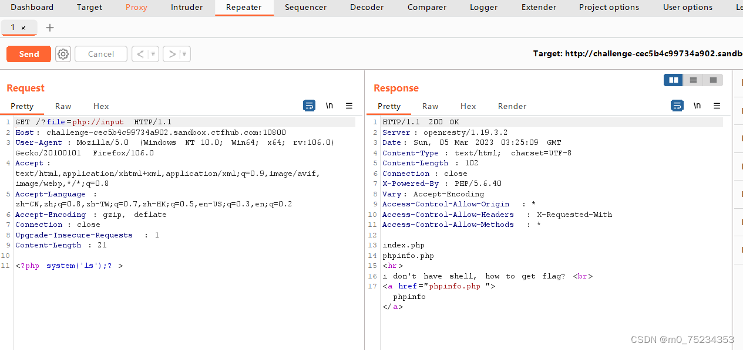743x350 pixels.
Task: Open the User options tab
Action: [x=688, y=8]
